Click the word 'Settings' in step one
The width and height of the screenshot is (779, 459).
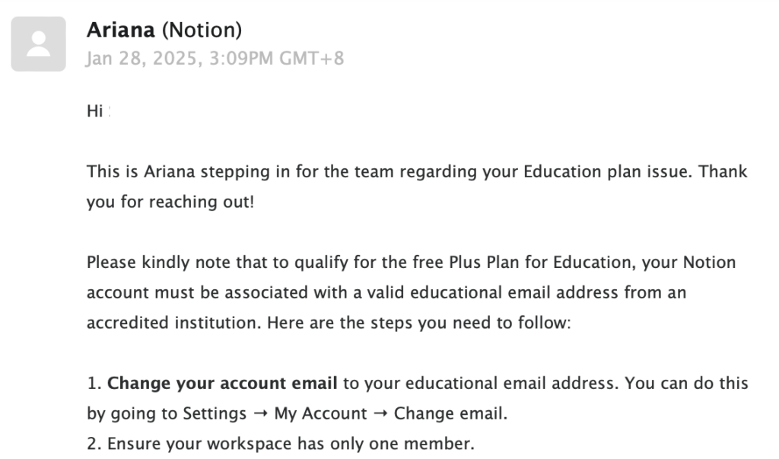point(215,413)
